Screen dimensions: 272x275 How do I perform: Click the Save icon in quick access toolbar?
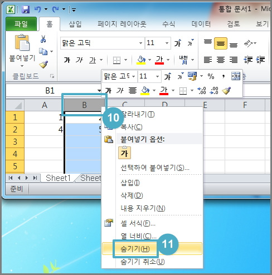click(x=26, y=9)
